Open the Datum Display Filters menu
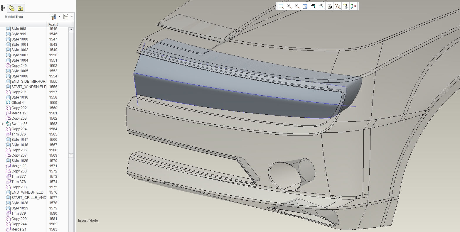Viewport: 460px width, 232px height. point(338,6)
